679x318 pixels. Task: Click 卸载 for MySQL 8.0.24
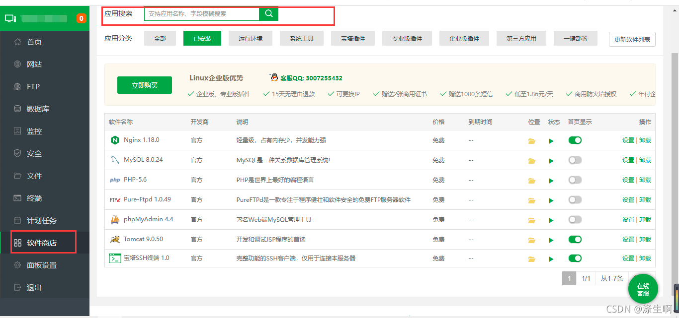pyautogui.click(x=645, y=160)
